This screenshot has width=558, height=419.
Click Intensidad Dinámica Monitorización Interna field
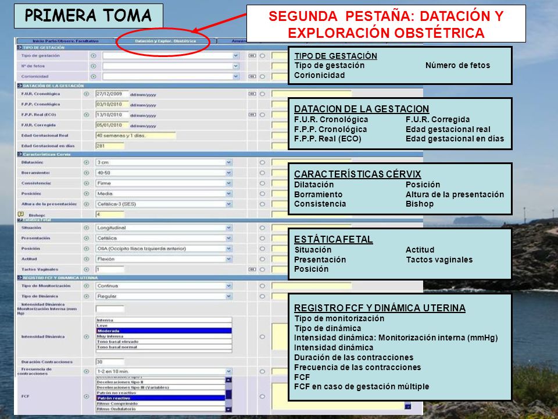coord(110,308)
